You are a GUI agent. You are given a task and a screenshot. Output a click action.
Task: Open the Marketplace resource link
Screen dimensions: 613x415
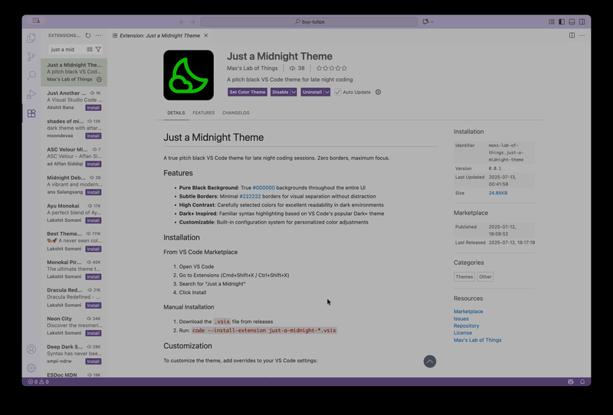tap(468, 312)
